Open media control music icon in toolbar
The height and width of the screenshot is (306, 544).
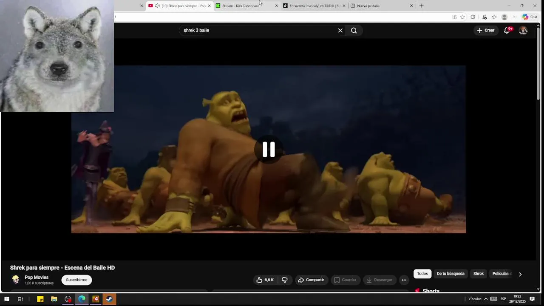tap(484, 17)
